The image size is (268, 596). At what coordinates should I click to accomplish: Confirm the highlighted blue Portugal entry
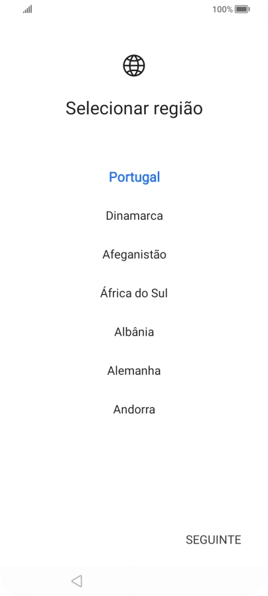[x=135, y=177]
